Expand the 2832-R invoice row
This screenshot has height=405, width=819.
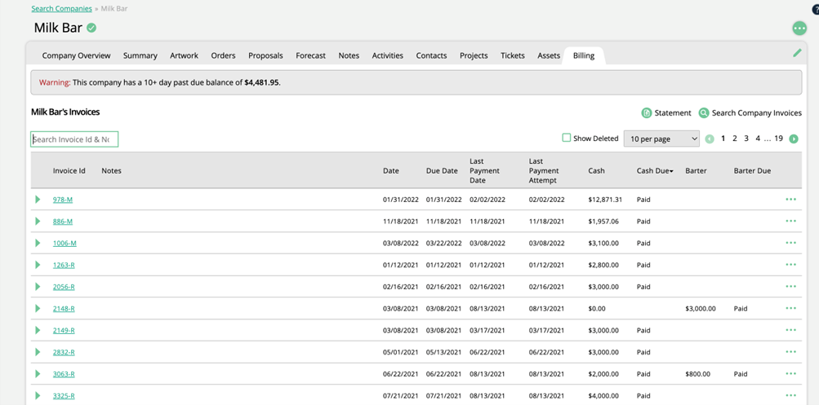click(x=38, y=352)
